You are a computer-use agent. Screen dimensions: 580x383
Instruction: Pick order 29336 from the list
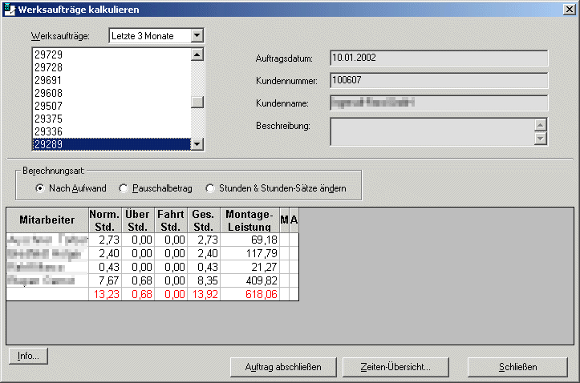click(48, 131)
